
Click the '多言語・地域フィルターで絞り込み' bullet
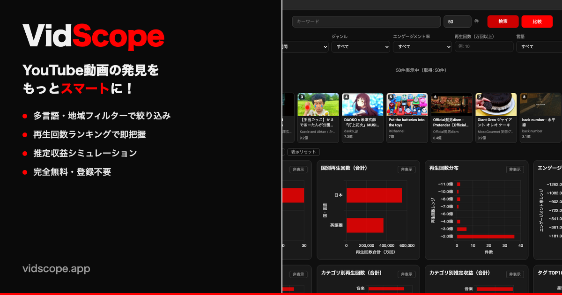click(102, 116)
